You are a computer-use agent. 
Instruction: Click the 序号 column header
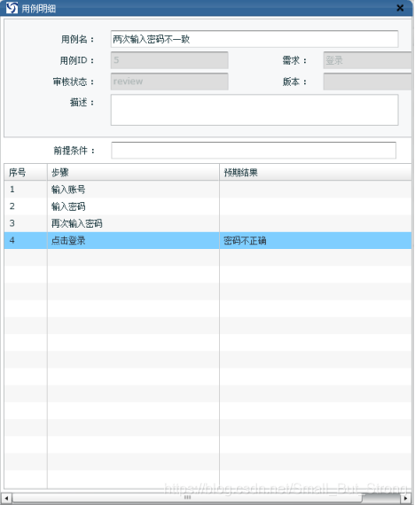[x=26, y=172]
